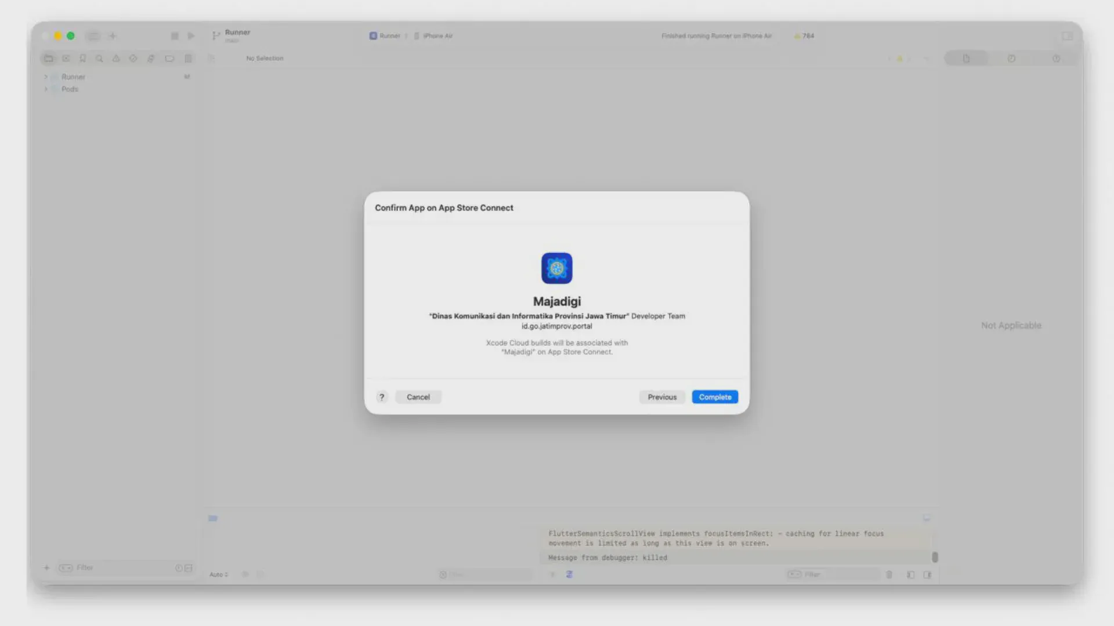This screenshot has width=1114, height=626.
Task: Go back with Previous button
Action: point(661,397)
